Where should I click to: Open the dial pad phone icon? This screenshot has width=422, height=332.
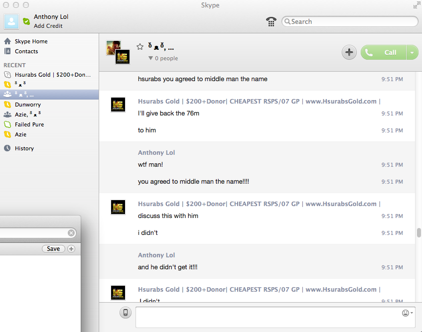click(x=271, y=21)
